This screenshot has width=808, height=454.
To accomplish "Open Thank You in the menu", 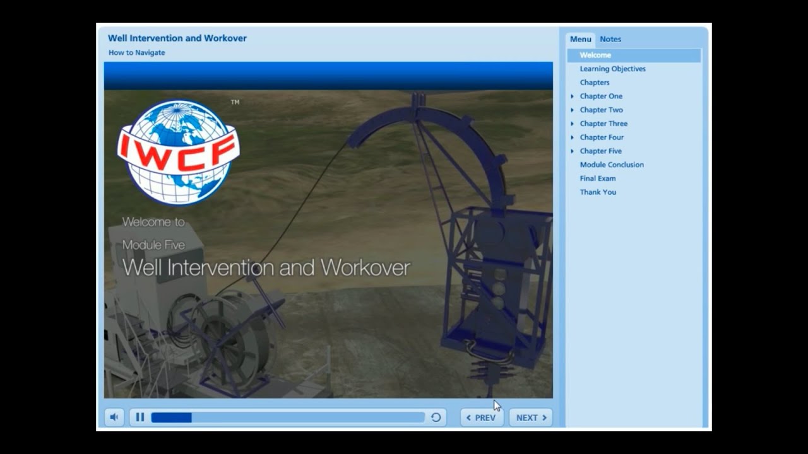I will [598, 192].
